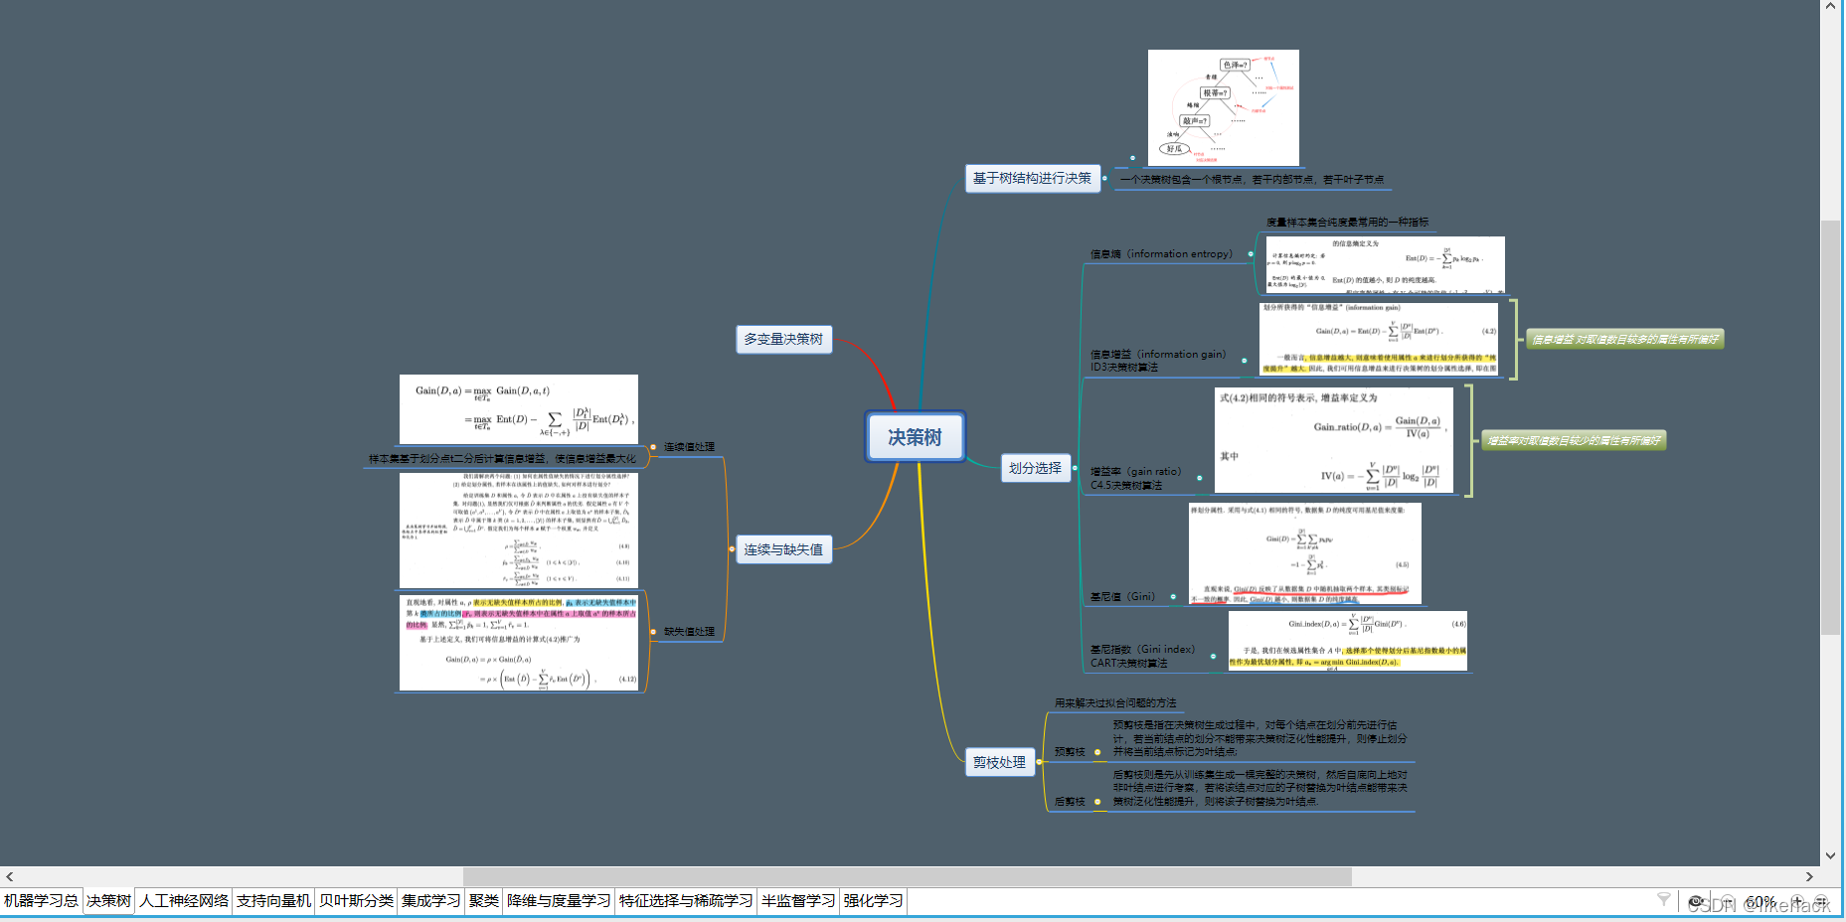Go to the 集成学习 sheet tab
This screenshot has width=1846, height=922.
[x=430, y=901]
